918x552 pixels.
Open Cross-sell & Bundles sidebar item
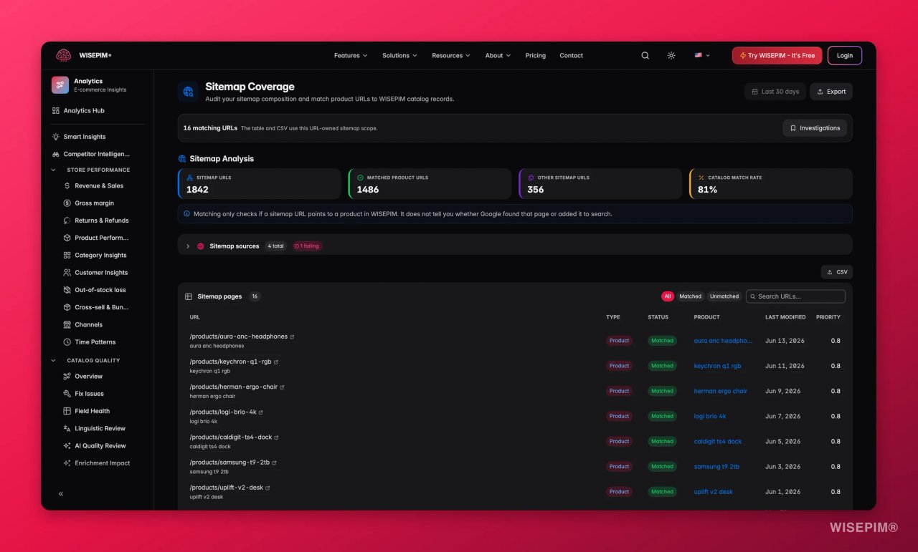[96, 307]
